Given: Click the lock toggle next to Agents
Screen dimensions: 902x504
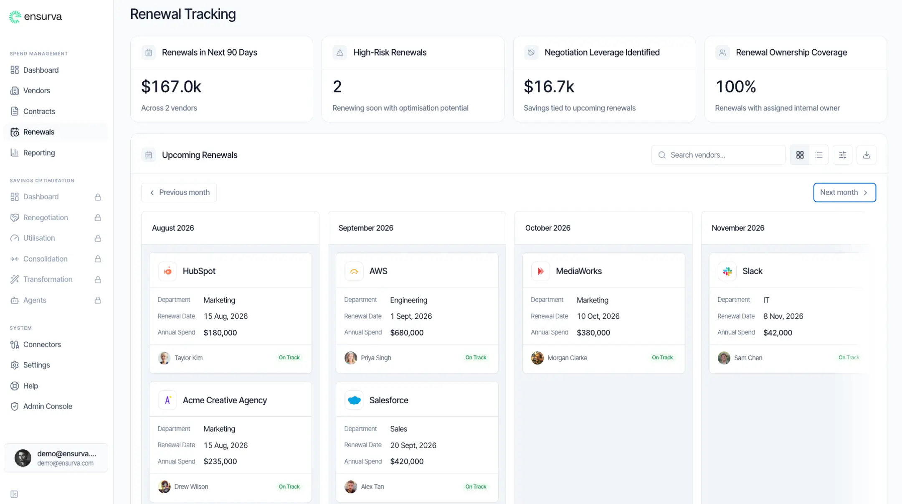Looking at the screenshot, I should click(98, 300).
